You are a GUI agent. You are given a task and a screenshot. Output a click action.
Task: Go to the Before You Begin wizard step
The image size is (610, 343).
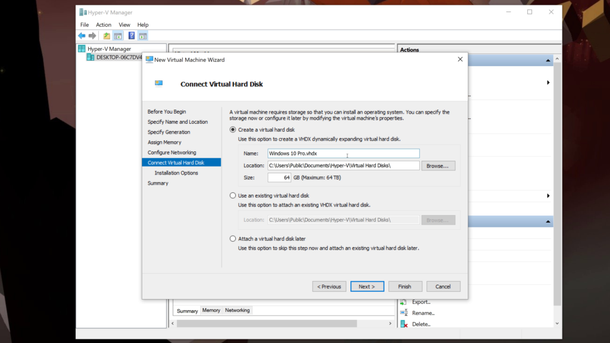point(167,111)
